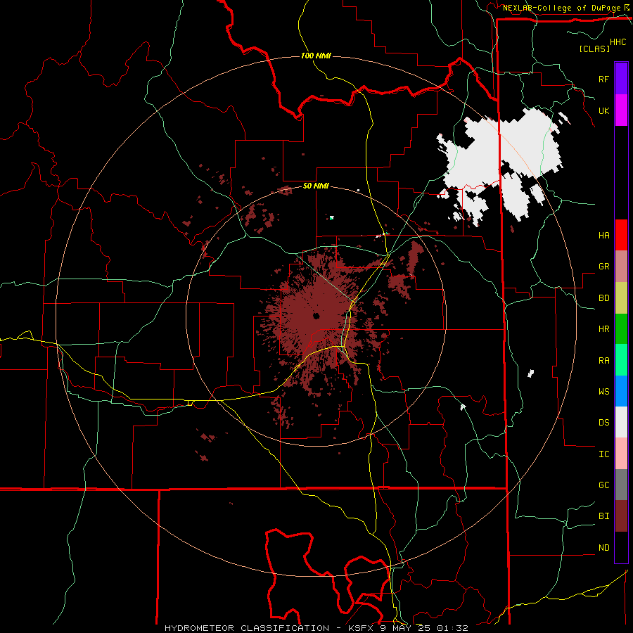
Task: Click the BI legend label
Action: pyautogui.click(x=603, y=516)
